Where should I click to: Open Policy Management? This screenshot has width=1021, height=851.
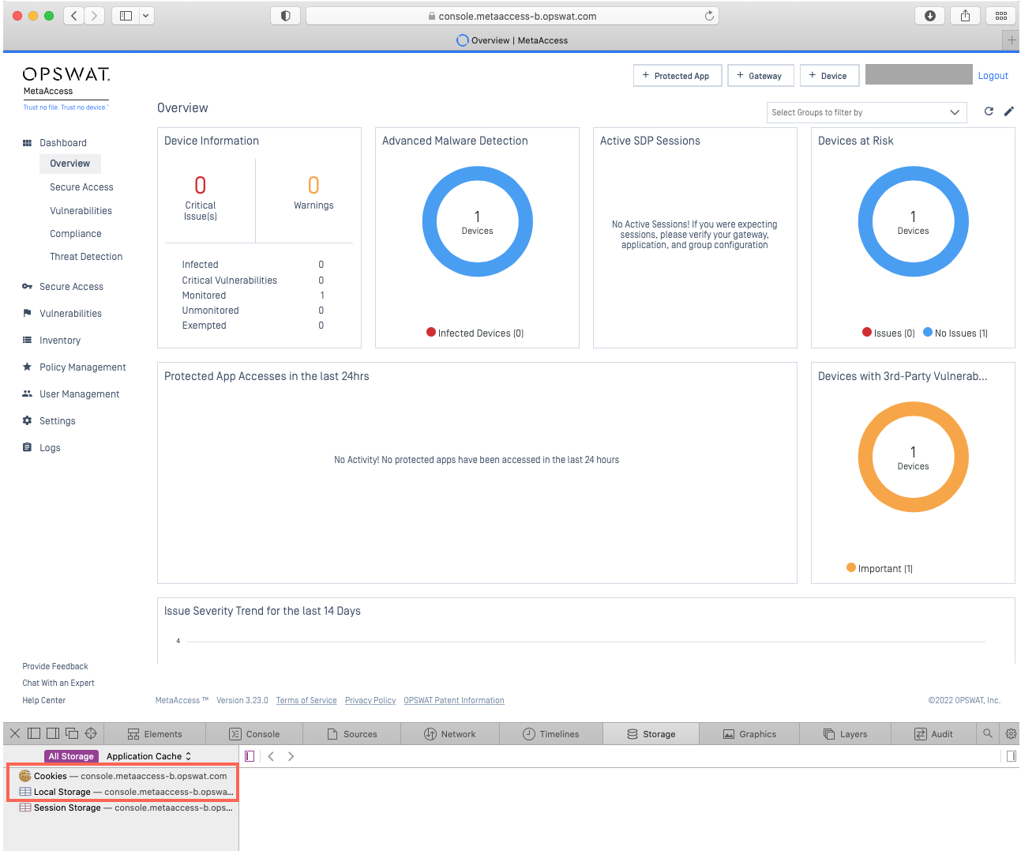pos(74,367)
